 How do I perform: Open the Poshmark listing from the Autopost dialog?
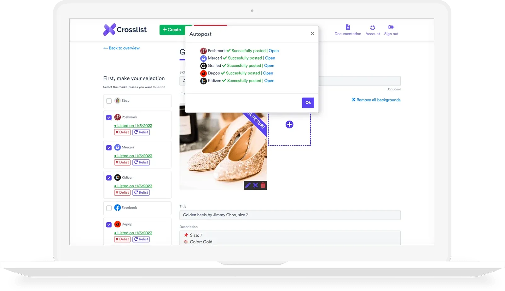(x=273, y=50)
